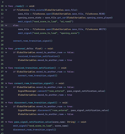Click line number 13 in the gutter
Image resolution: width=125 pixels, height=134 pixels.
click(x=2, y=18)
